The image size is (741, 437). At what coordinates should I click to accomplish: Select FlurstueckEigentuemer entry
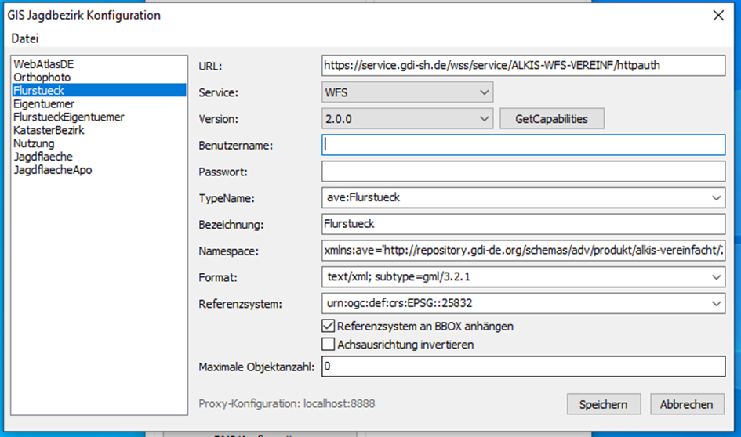coord(68,117)
